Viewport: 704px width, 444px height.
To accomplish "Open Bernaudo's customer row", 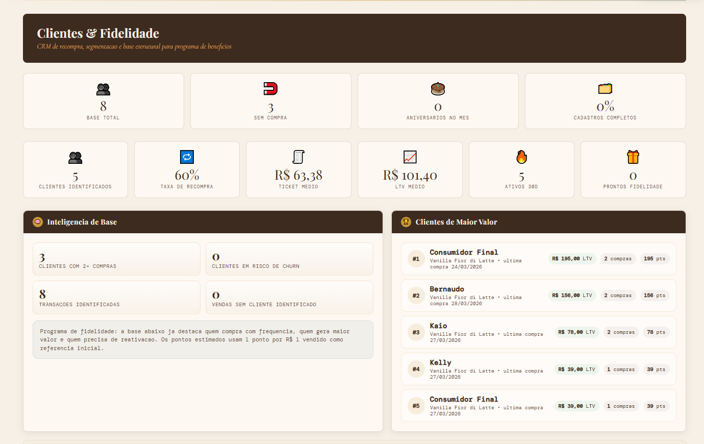I will click(447, 289).
